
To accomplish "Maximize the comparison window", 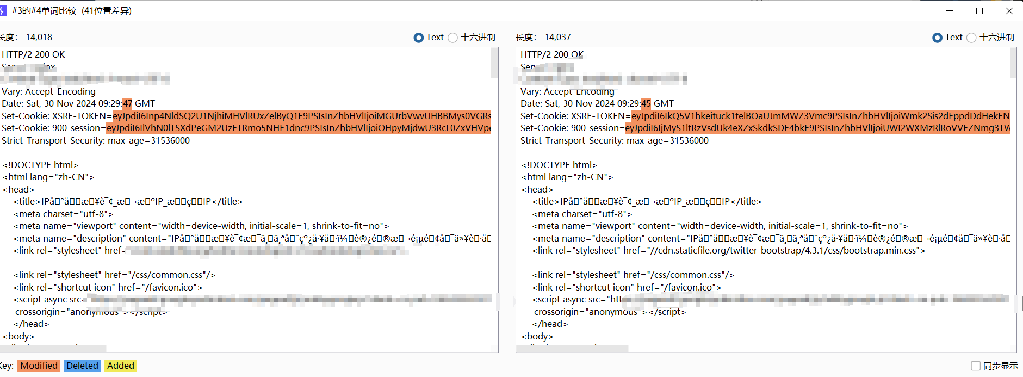I will 979,11.
